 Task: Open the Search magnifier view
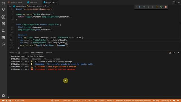pyautogui.click(x=3, y=44)
